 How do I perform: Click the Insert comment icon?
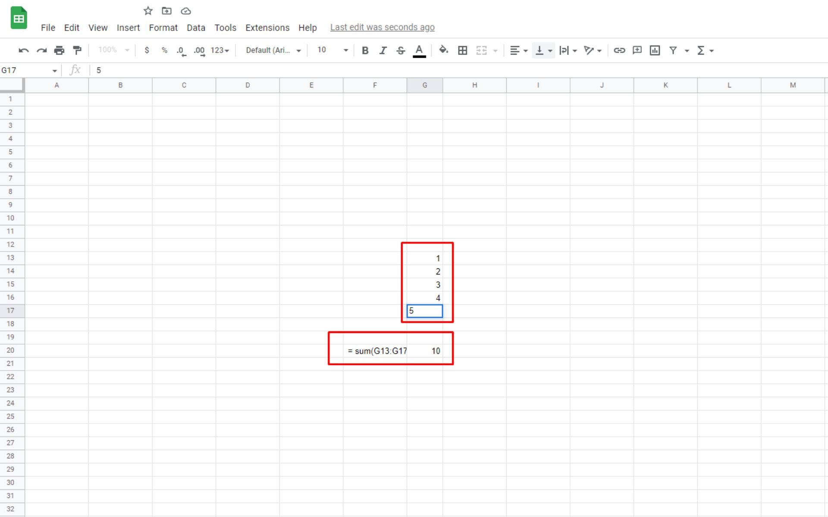coord(637,50)
